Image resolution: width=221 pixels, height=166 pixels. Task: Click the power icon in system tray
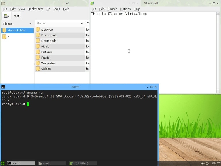coord(207,163)
